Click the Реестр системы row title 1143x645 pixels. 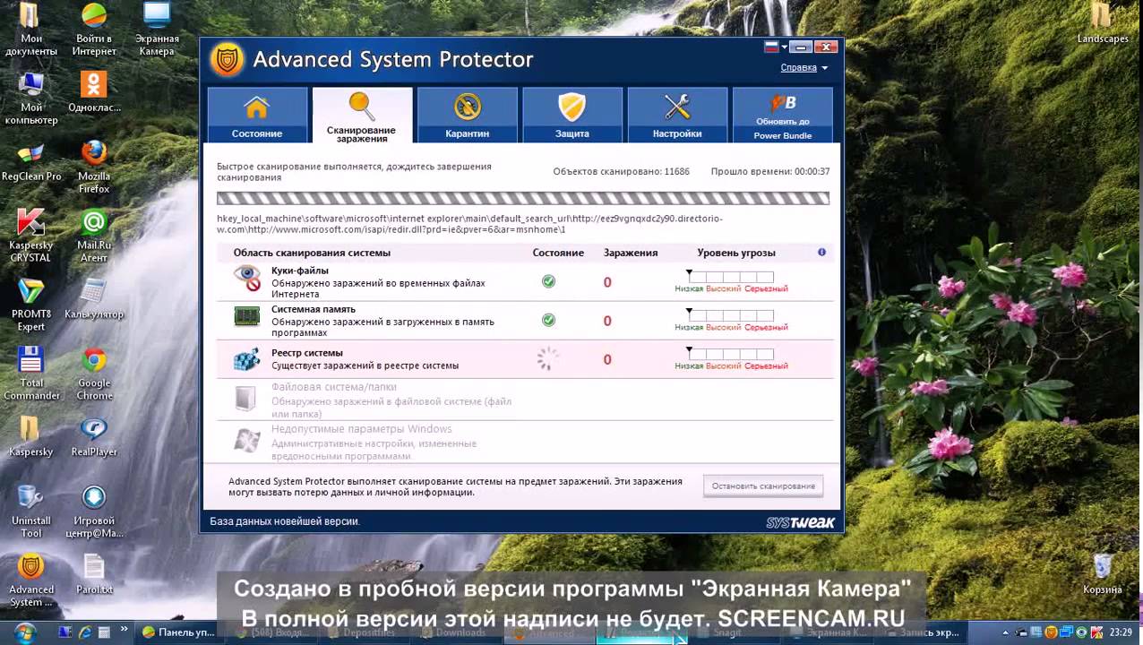pyautogui.click(x=307, y=353)
